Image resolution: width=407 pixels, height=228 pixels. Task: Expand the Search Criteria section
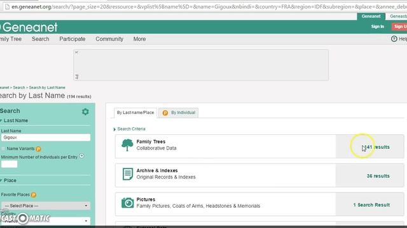click(130, 129)
